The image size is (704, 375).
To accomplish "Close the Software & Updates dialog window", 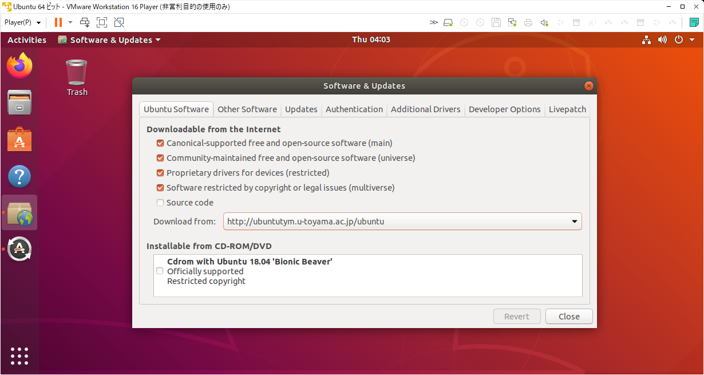I will (x=588, y=86).
